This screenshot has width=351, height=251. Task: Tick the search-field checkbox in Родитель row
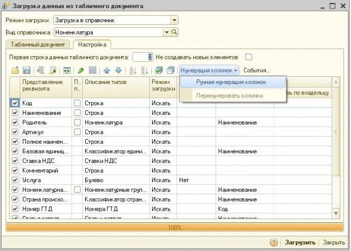click(77, 122)
